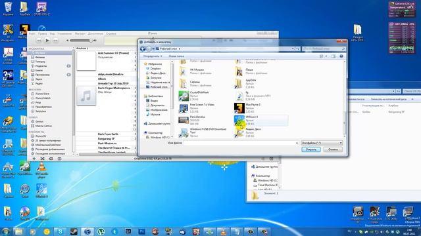Screen dimensions: 421x236
Task: Expand the address bar history dropdown
Action: (x=293, y=49)
